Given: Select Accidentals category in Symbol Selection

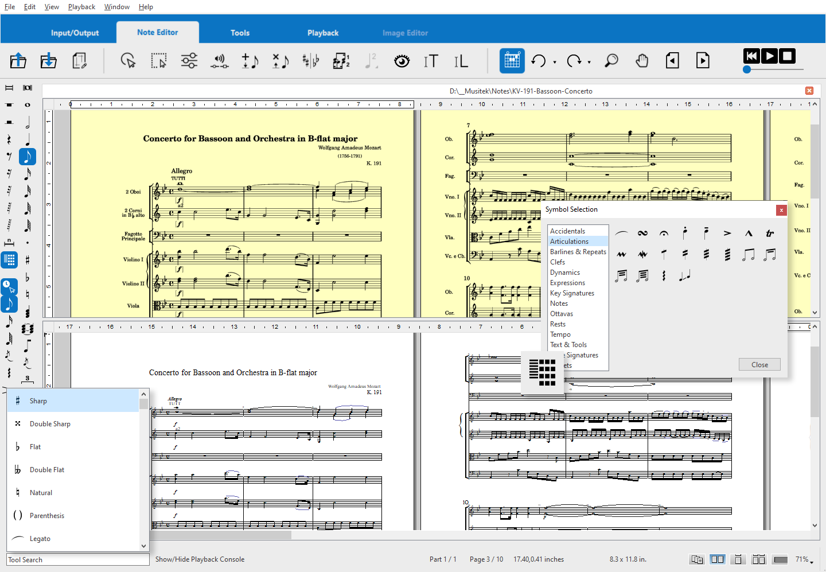Looking at the screenshot, I should 578,231.
